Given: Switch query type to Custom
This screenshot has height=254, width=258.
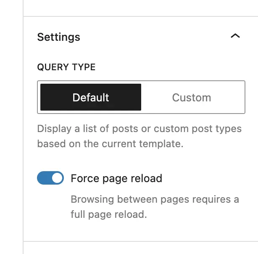Looking at the screenshot, I should (192, 98).
